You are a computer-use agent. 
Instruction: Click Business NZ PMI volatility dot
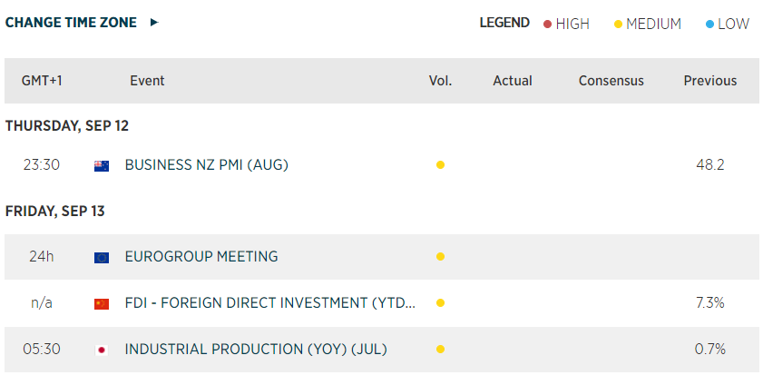440,165
